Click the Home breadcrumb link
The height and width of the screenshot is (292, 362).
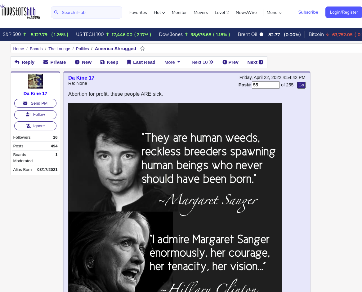click(19, 49)
